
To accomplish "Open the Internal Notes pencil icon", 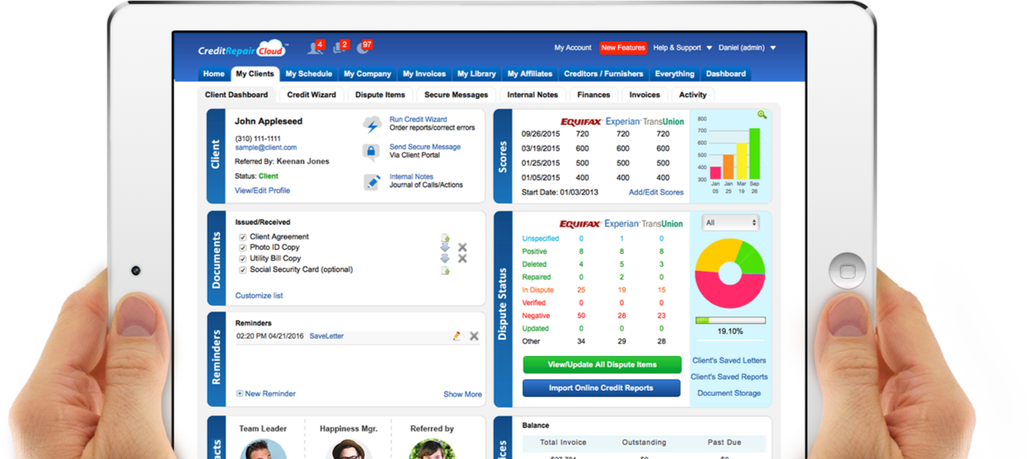I will (372, 182).
